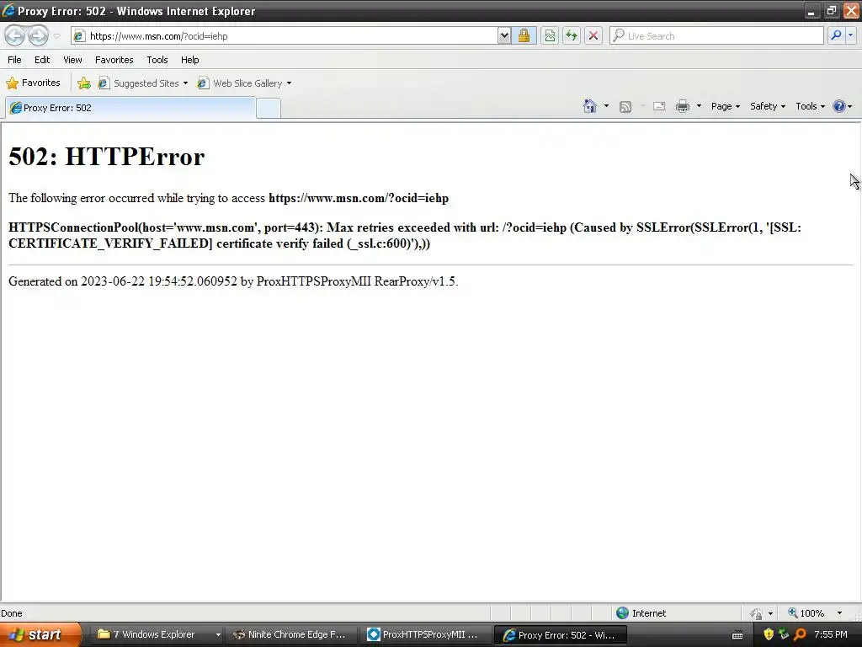This screenshot has height=647, width=862.
Task: View the security report via padlock icon
Action: click(524, 36)
